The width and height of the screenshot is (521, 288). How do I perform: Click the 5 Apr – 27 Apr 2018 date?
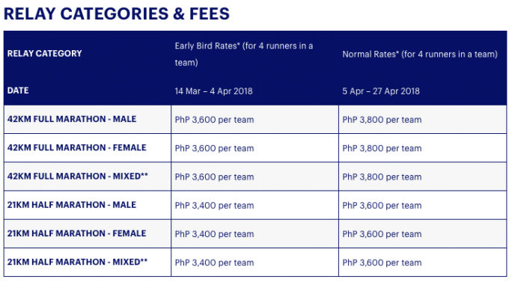point(381,91)
